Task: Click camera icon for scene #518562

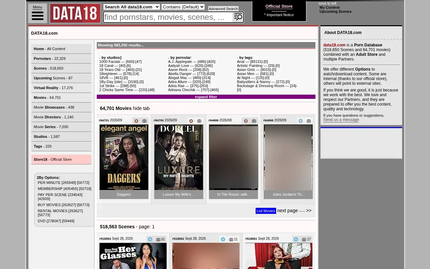Action: point(231,239)
